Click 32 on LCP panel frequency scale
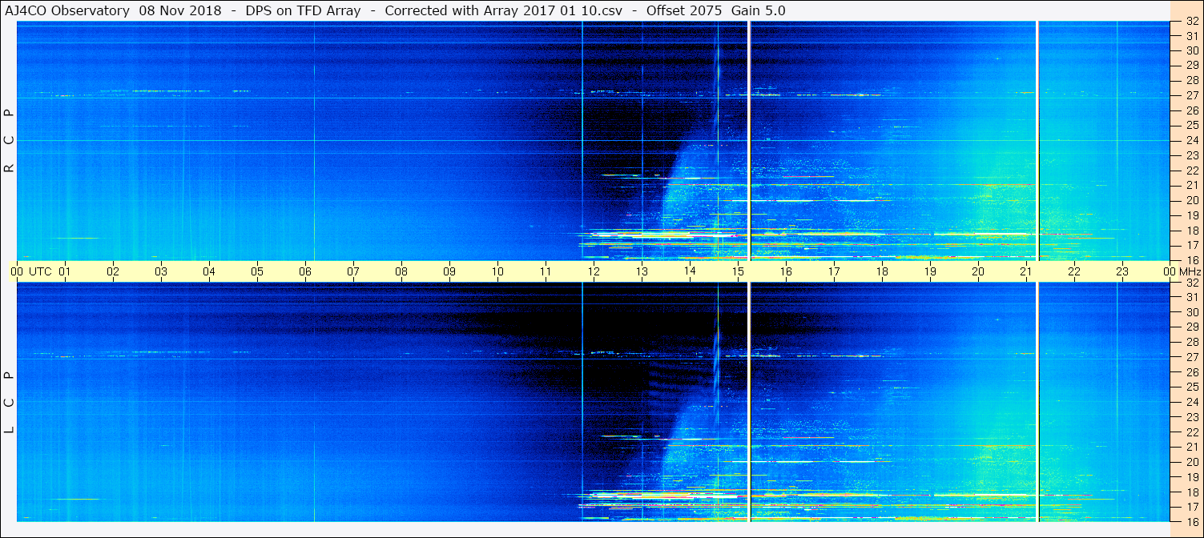The width and height of the screenshot is (1204, 538). point(1192,283)
